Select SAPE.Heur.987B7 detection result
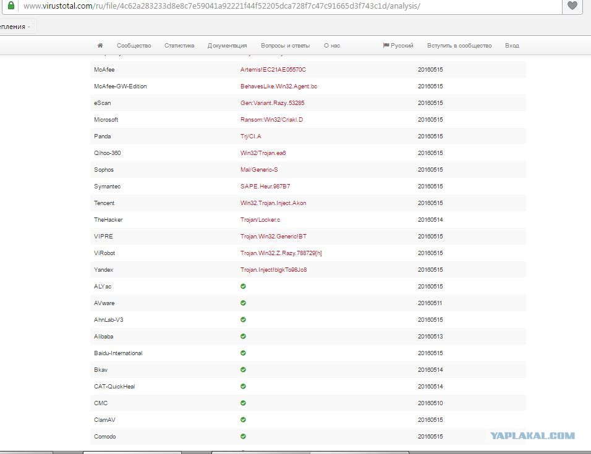Image resolution: width=591 pixels, height=454 pixels. pyautogui.click(x=265, y=187)
